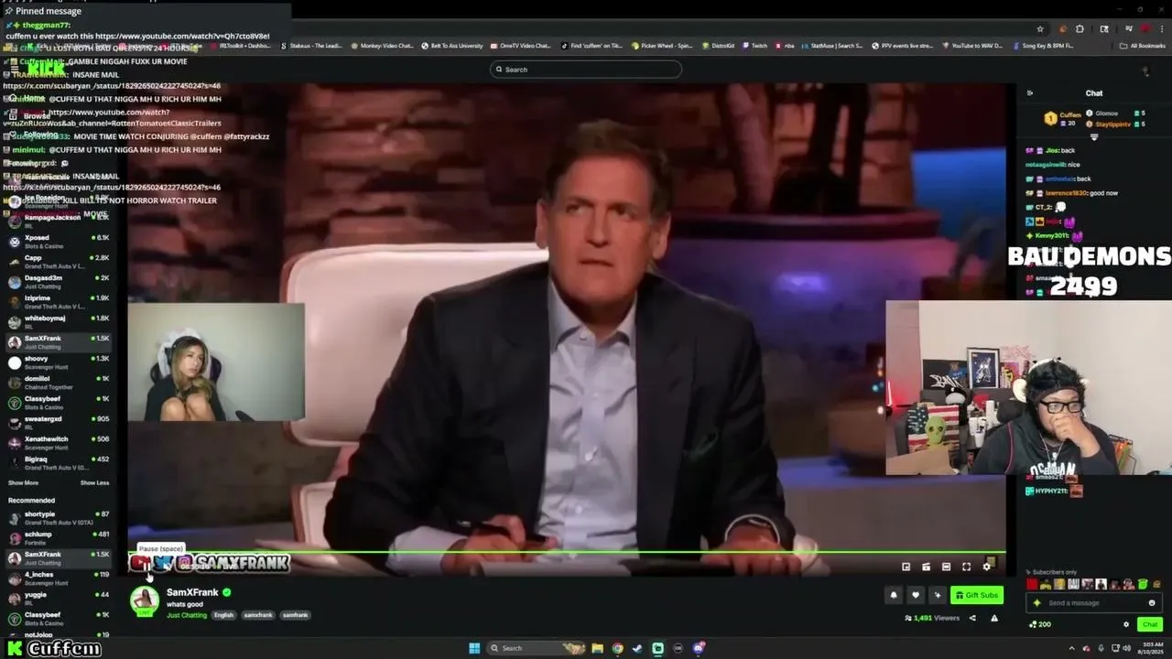The height and width of the screenshot is (659, 1172).
Task: Open recommended channel yuggie
Action: (57, 598)
